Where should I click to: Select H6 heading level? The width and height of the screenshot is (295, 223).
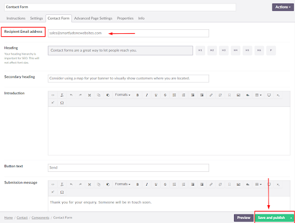(259, 51)
